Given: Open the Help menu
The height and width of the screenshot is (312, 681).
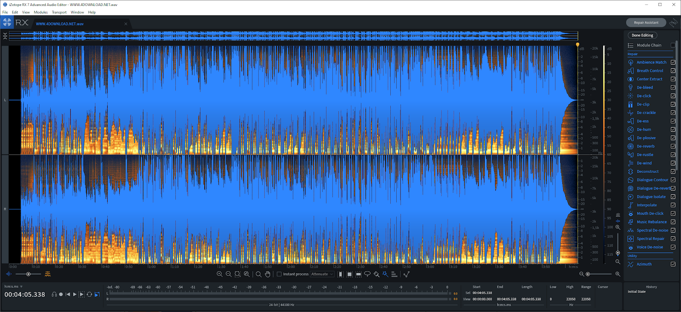Looking at the screenshot, I should (x=92, y=12).
